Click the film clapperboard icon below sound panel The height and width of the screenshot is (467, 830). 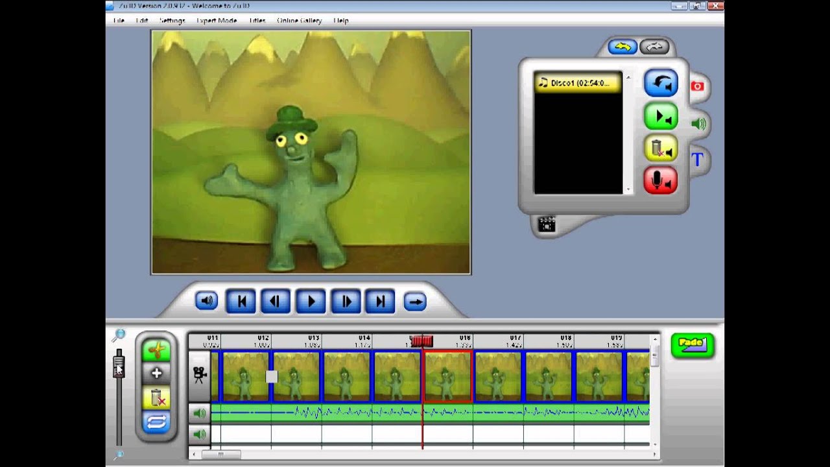pos(547,224)
